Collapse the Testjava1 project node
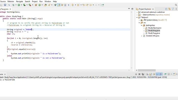178x100 pixels. [x=137, y=17]
